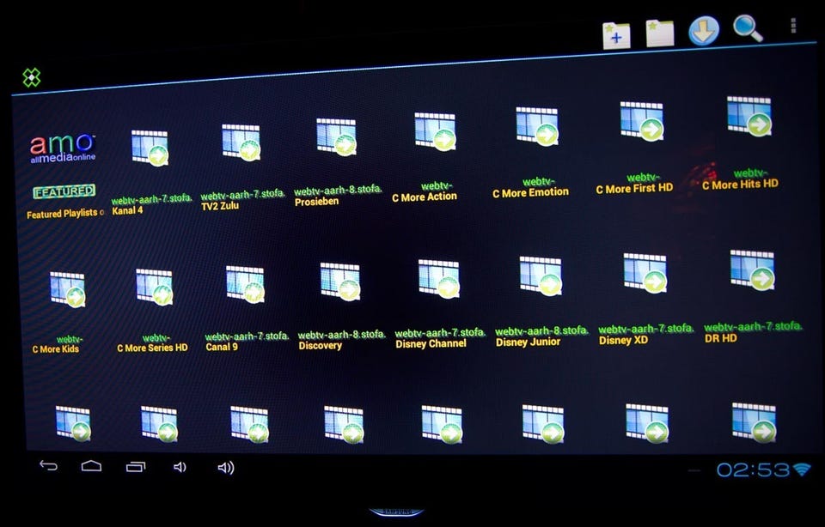This screenshot has height=527, width=825.
Task: Tap the green app logo icon
Action: pyautogui.click(x=32, y=77)
